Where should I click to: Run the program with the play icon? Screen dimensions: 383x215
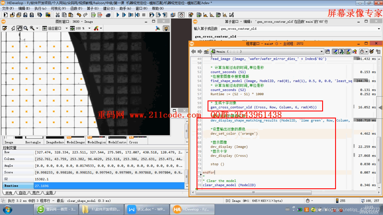point(118,15)
